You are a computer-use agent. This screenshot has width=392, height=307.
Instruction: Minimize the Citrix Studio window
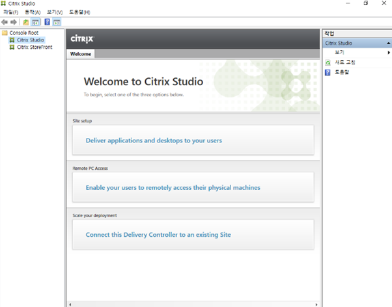point(348,3)
